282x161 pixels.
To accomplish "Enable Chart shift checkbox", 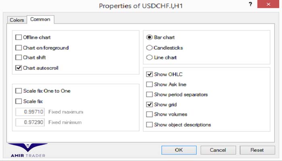I will pos(19,57).
